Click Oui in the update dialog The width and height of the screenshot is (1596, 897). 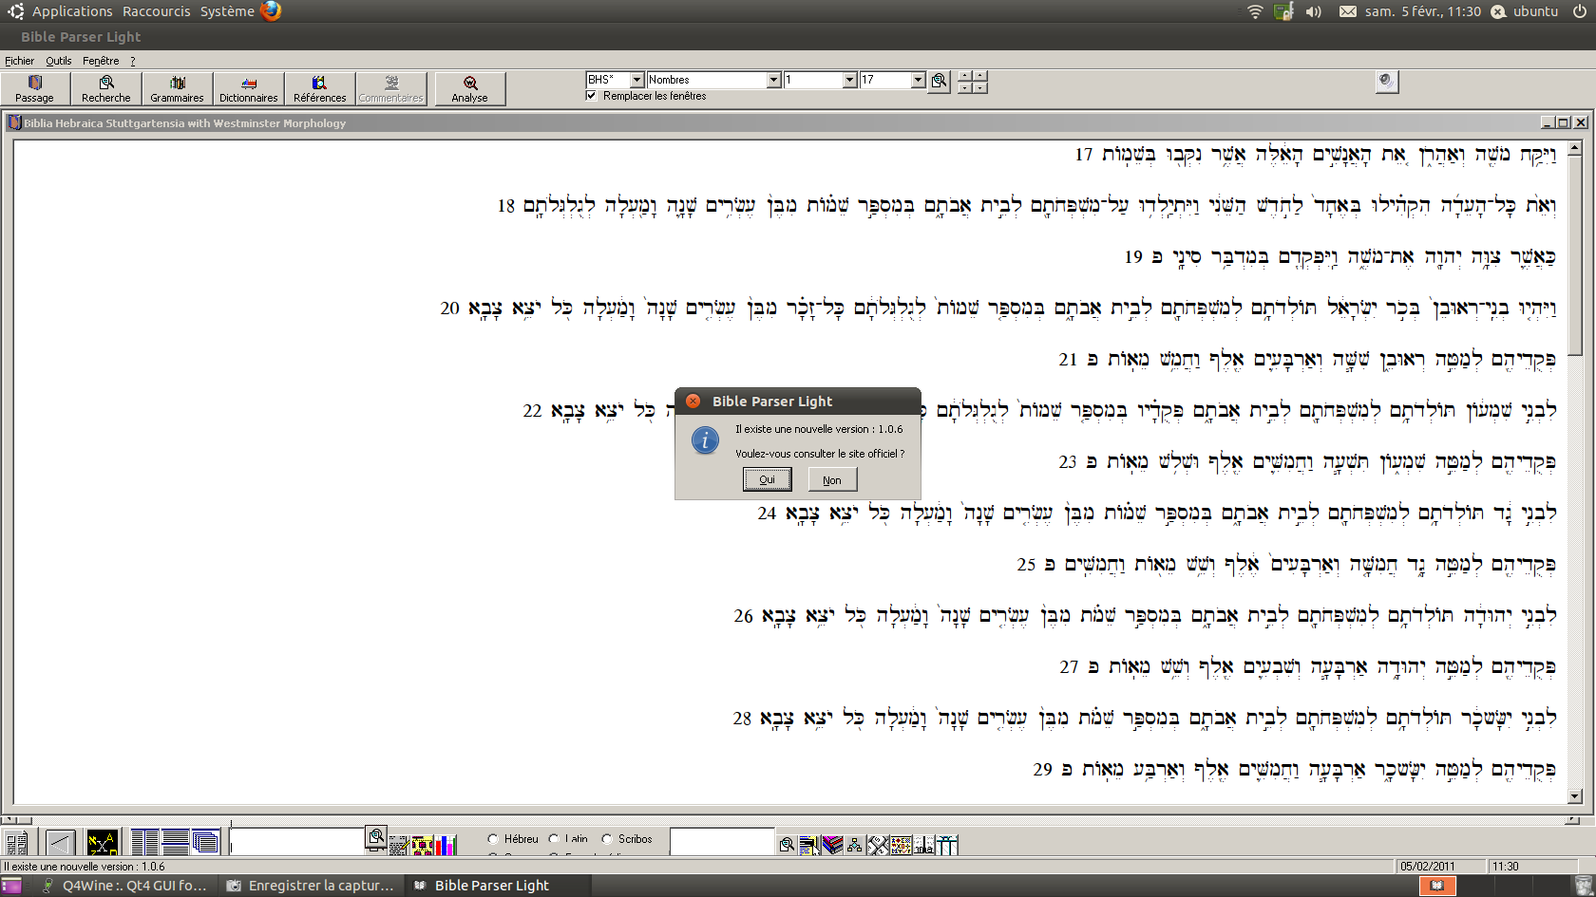coord(767,479)
